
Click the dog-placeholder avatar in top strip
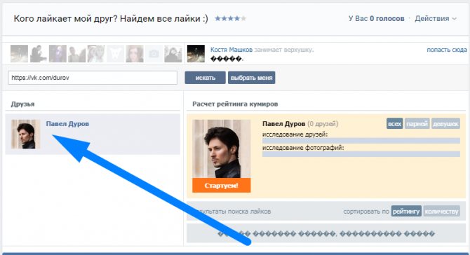(116, 53)
